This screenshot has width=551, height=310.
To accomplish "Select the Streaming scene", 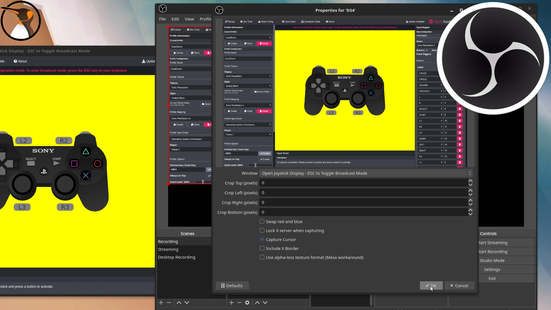I will tap(168, 249).
